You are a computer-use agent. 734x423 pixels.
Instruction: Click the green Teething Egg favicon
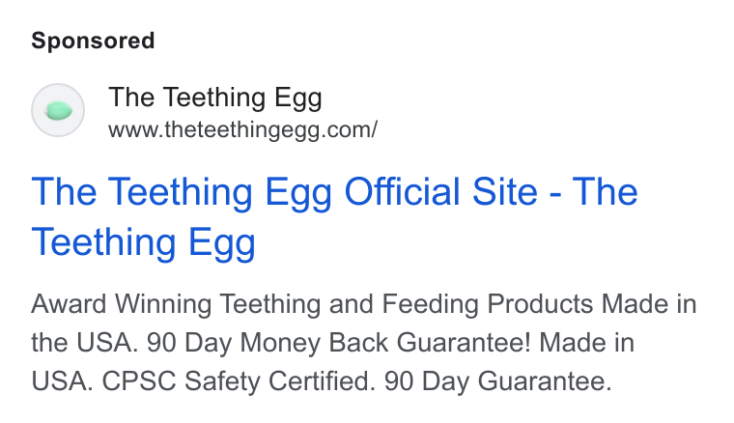pyautogui.click(x=59, y=111)
